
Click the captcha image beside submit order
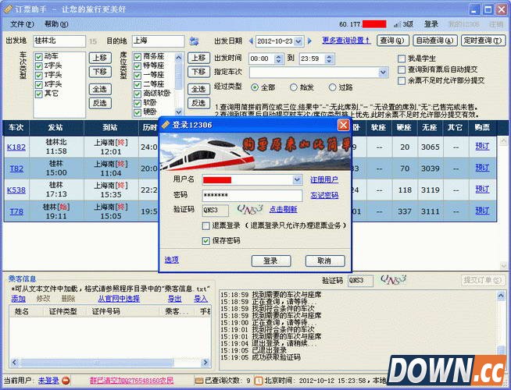tap(393, 279)
